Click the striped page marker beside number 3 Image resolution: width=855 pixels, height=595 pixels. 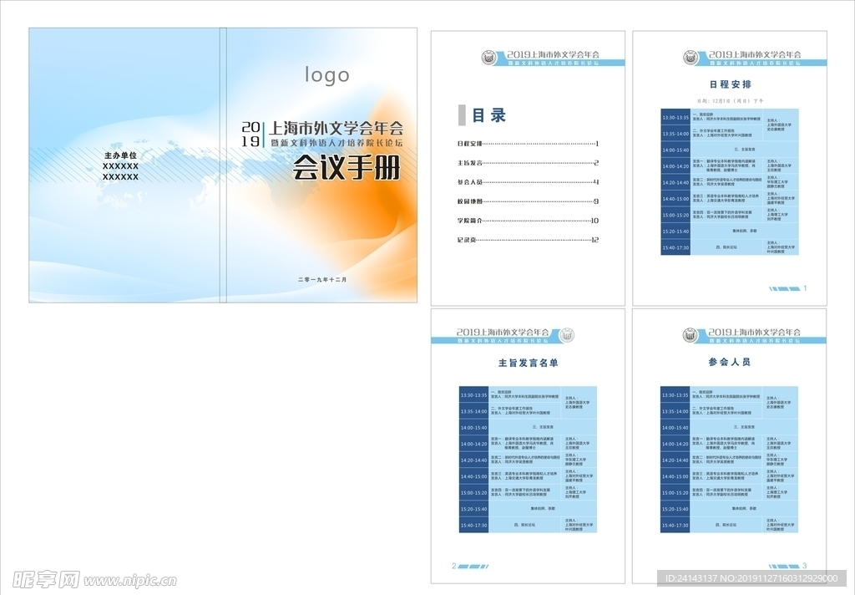[x=781, y=566]
